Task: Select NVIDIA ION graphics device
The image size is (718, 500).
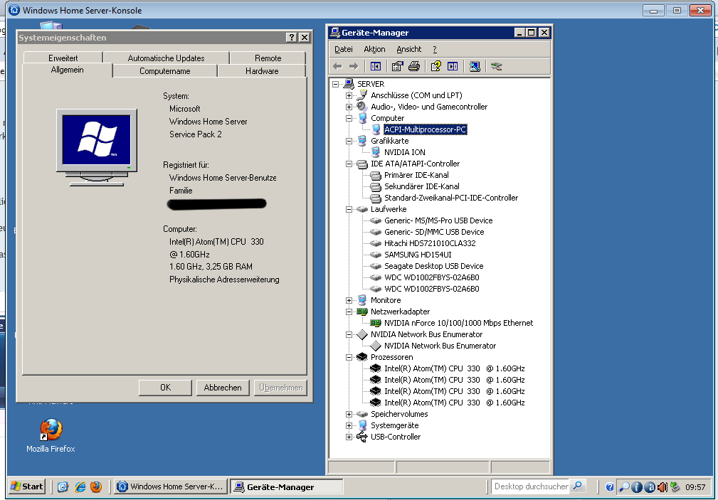Action: [404, 152]
